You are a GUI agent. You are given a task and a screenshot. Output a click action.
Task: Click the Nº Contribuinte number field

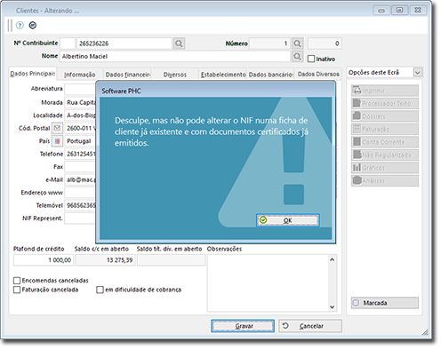[124, 44]
